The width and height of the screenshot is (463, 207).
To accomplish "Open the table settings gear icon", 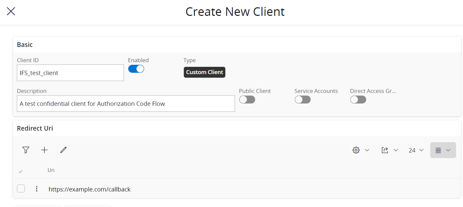I will point(356,150).
